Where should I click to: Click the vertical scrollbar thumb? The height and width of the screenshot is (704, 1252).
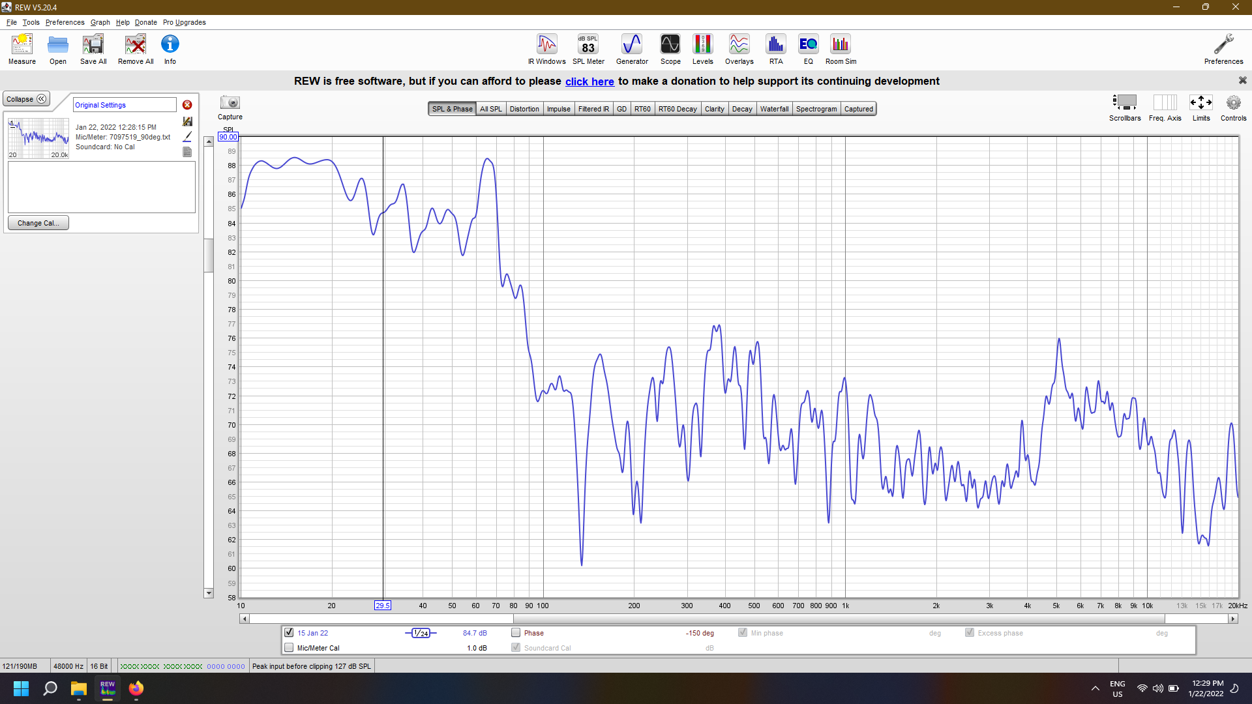point(209,255)
